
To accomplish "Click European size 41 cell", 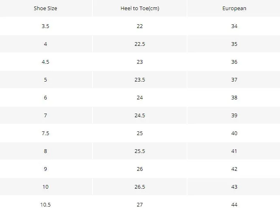I will click(x=234, y=151).
